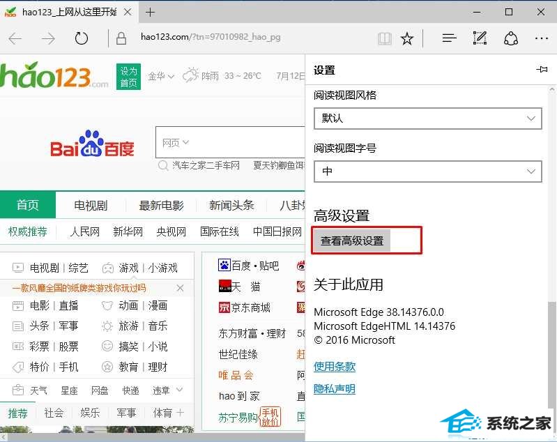Add page to favorites star icon
This screenshot has width=557, height=442.
[406, 38]
